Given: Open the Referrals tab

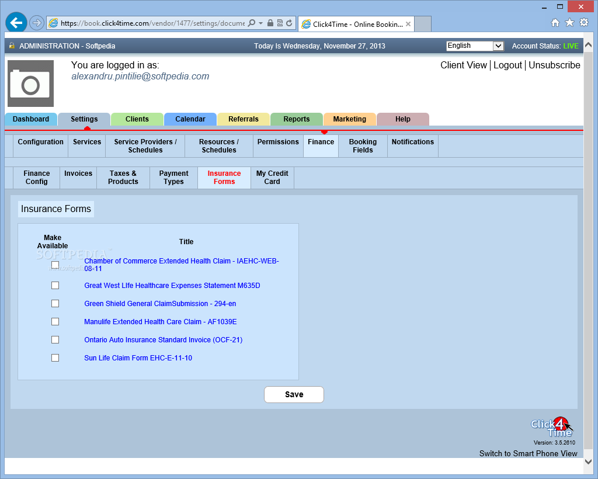Looking at the screenshot, I should (244, 119).
